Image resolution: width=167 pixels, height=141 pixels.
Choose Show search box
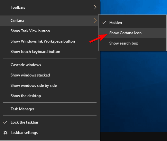(x=132, y=43)
